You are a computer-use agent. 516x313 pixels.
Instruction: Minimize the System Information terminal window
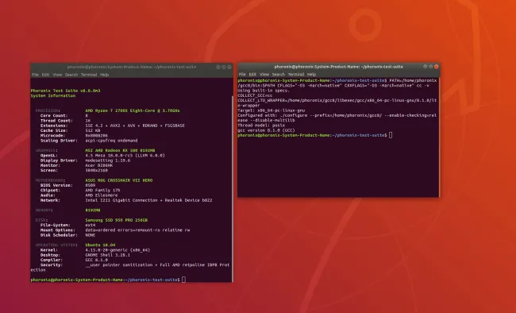pos(218,67)
